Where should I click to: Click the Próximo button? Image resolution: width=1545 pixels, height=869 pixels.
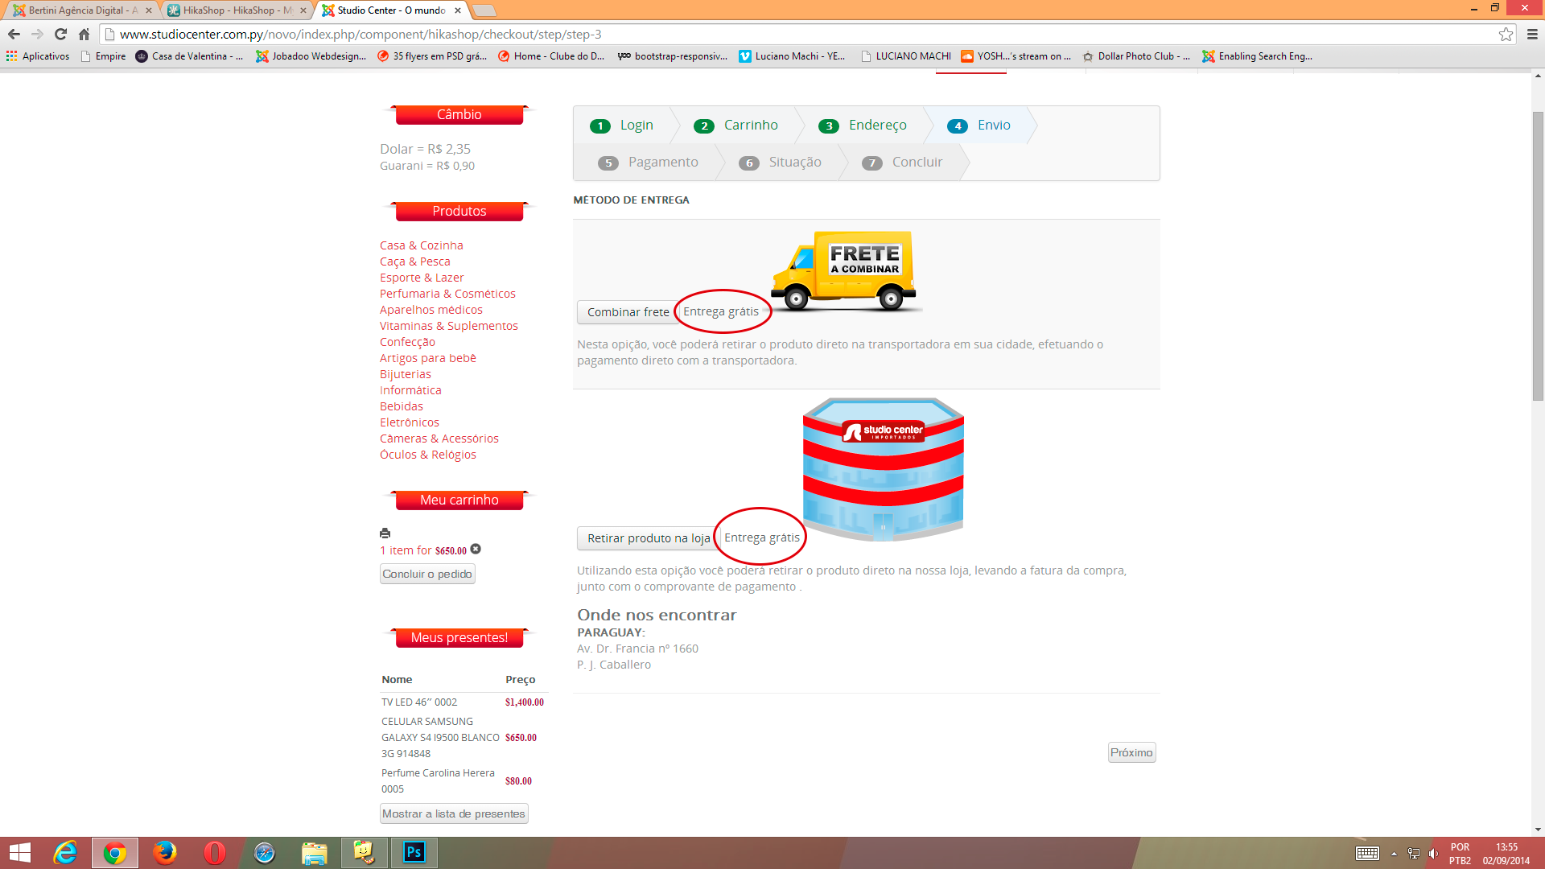(1131, 752)
